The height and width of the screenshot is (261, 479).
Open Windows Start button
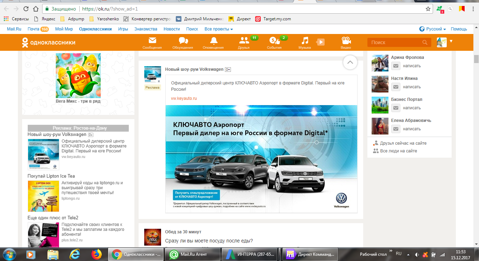tap(9, 254)
